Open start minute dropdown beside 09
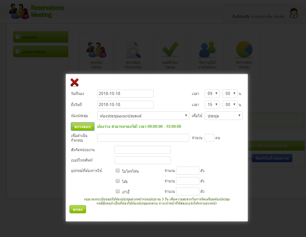Screen dimensions: 306x237 (x=230, y=93)
